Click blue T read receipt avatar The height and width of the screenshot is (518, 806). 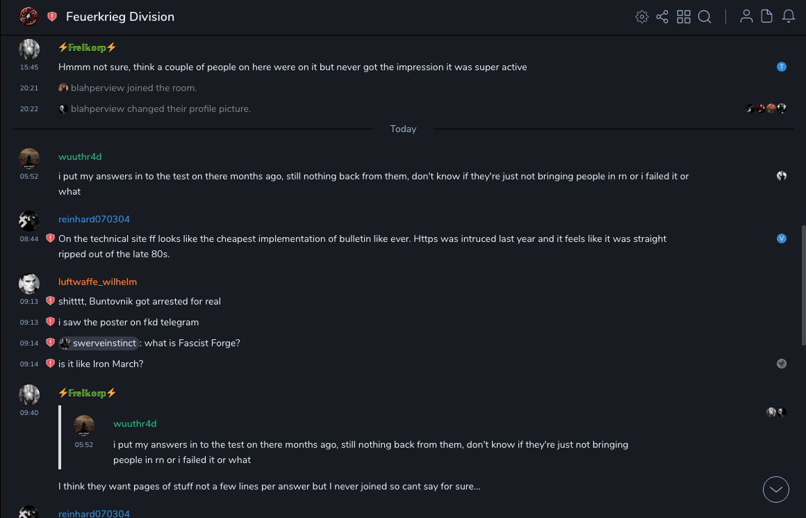pos(782,67)
